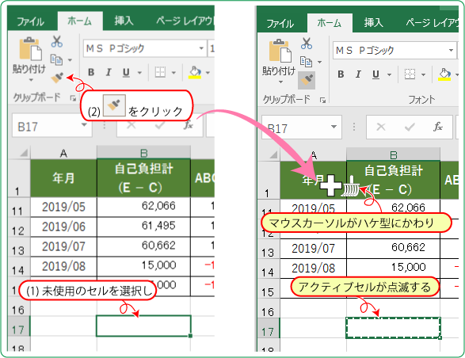Open ファイル tab in left window
Image resolution: width=465 pixels, height=358 pixels.
(x=30, y=21)
